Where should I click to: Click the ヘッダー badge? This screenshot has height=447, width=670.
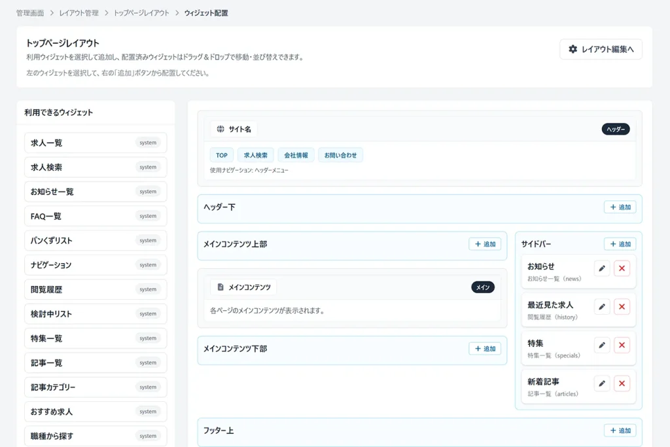[x=616, y=129]
